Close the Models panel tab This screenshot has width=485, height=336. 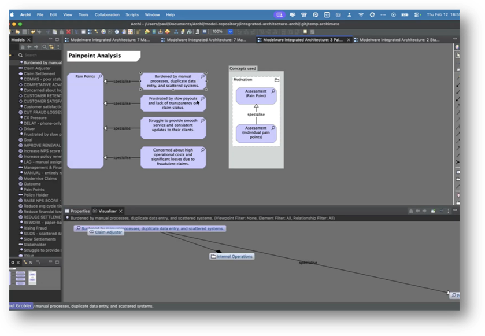pos(29,39)
